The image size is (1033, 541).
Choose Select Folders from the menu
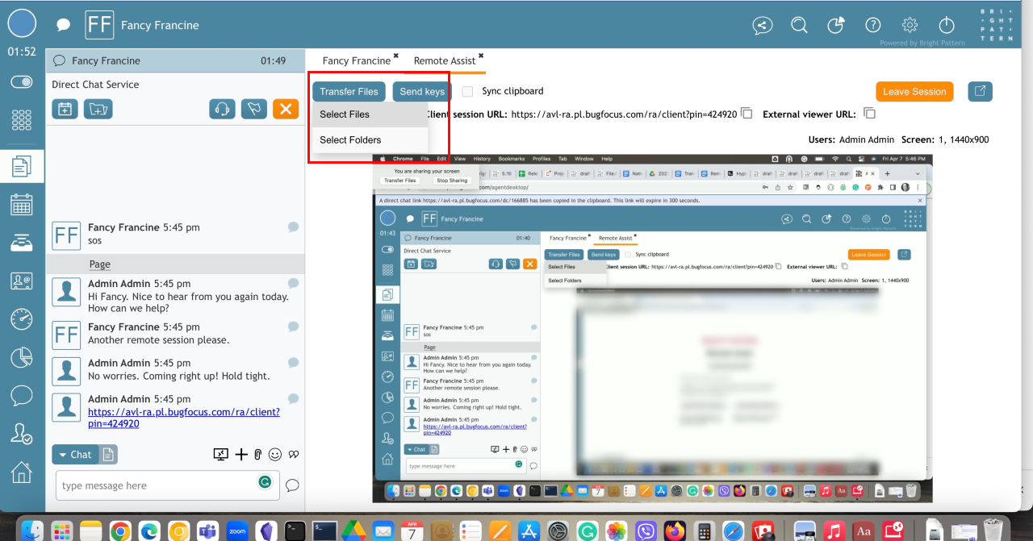pyautogui.click(x=370, y=139)
